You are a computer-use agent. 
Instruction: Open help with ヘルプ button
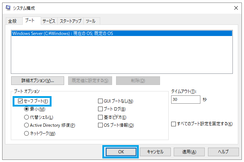coord(223,152)
